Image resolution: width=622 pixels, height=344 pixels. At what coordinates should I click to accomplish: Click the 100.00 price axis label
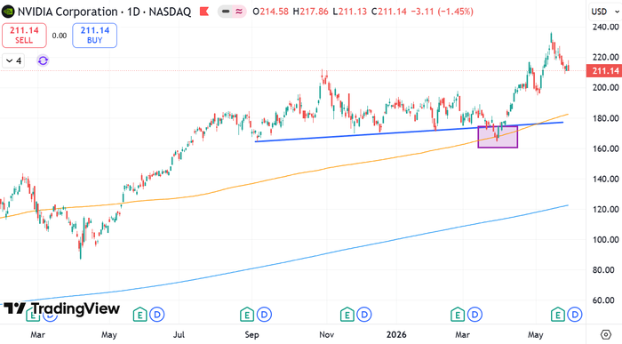tap(606, 240)
